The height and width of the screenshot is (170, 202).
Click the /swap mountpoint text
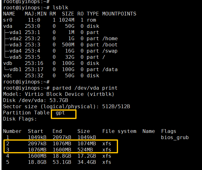pos(110,51)
